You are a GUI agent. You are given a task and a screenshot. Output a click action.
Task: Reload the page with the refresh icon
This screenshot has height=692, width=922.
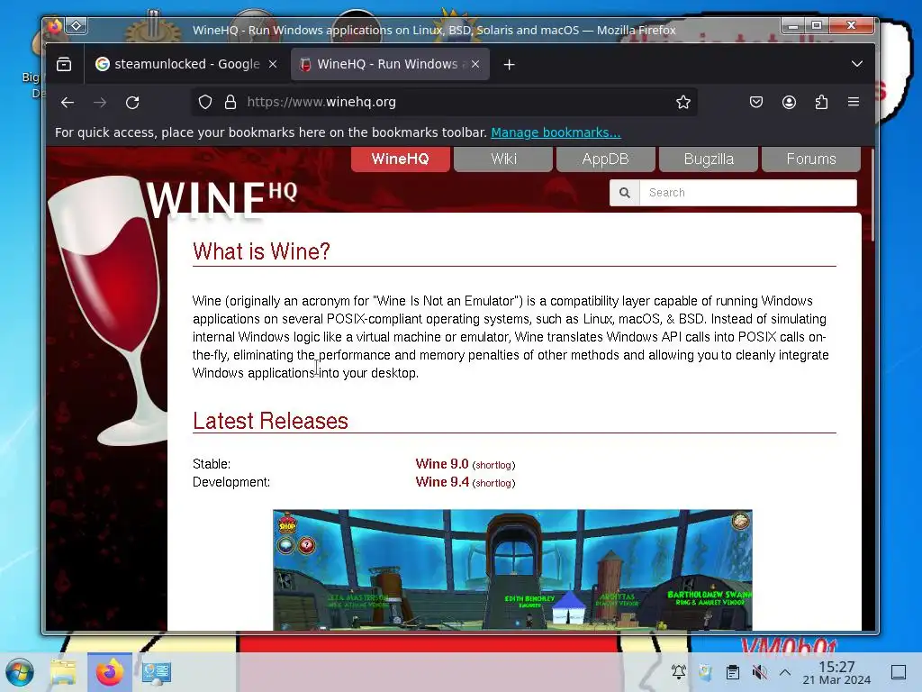[132, 103]
